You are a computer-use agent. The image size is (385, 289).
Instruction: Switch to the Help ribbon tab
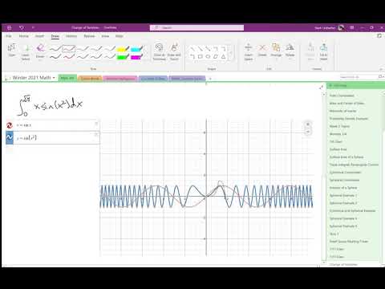pyautogui.click(x=120, y=36)
